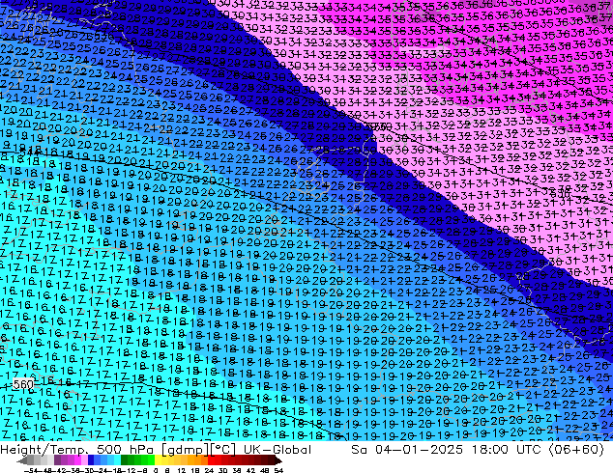
Task: Click the '54' legend value at scale end
Action: click(278, 470)
